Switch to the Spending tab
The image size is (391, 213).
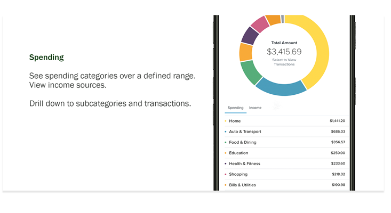(235, 108)
